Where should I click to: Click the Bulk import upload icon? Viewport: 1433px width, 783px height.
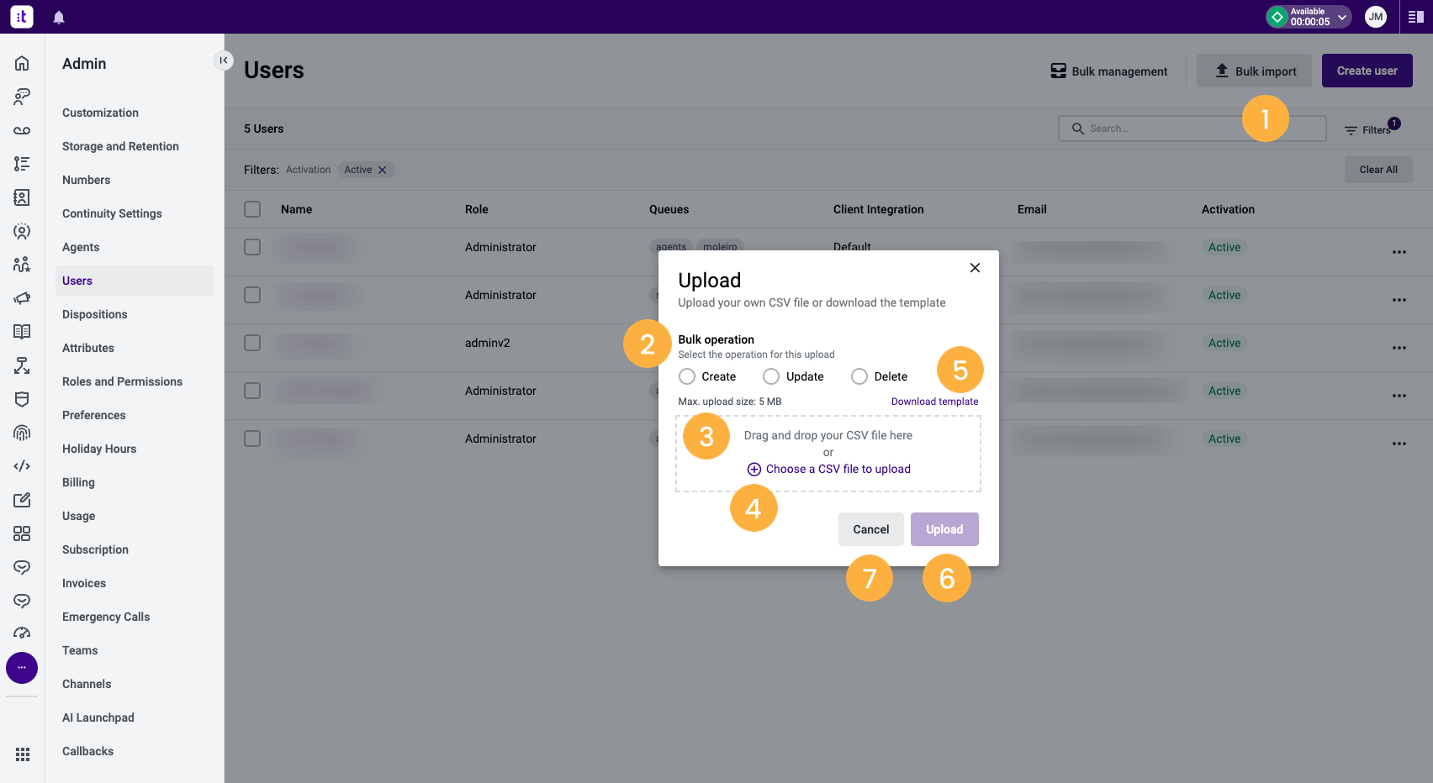tap(1221, 71)
